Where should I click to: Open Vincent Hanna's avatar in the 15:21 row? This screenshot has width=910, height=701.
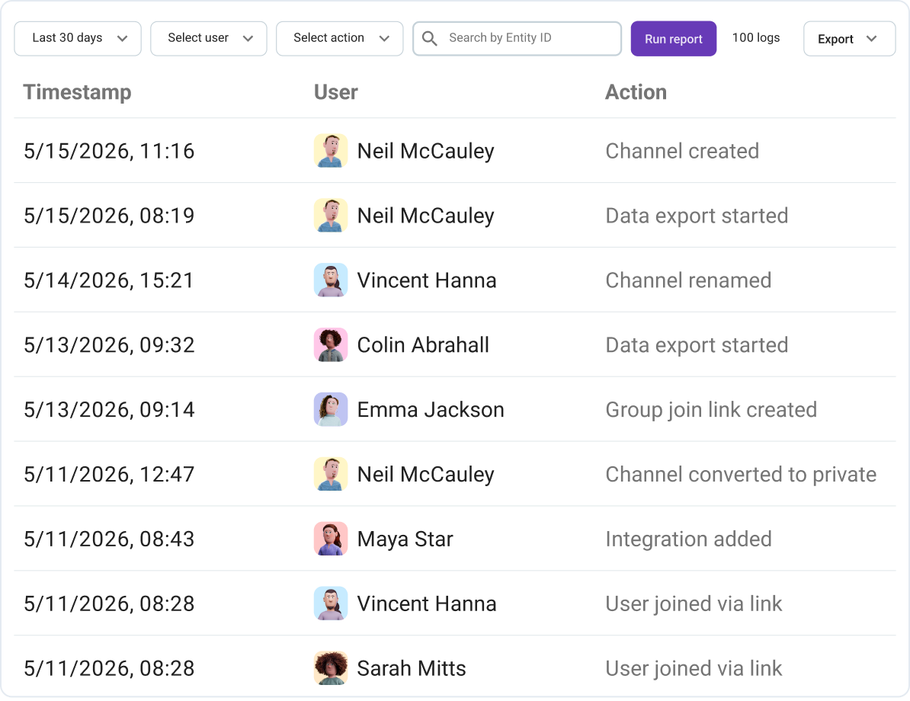(331, 280)
